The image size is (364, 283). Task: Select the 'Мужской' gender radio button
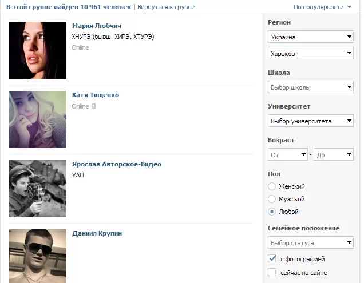tap(272, 199)
